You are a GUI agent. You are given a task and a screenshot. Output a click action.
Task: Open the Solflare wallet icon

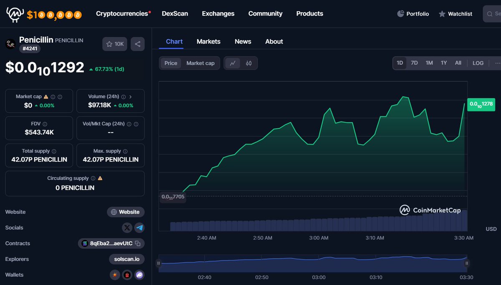115,275
